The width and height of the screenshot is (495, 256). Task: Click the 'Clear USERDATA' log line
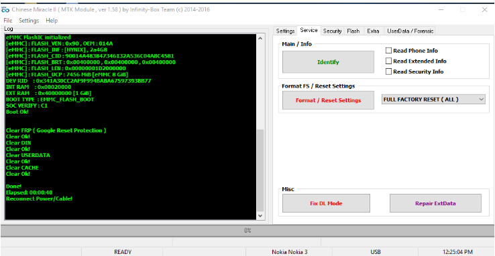tap(27, 155)
